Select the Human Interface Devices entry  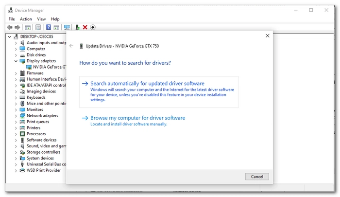[46, 79]
